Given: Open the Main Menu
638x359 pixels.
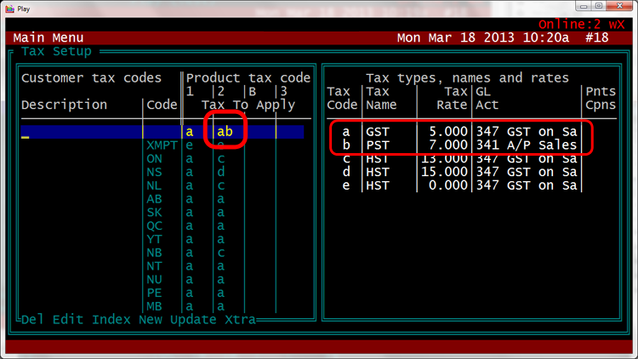Looking at the screenshot, I should (x=48, y=38).
